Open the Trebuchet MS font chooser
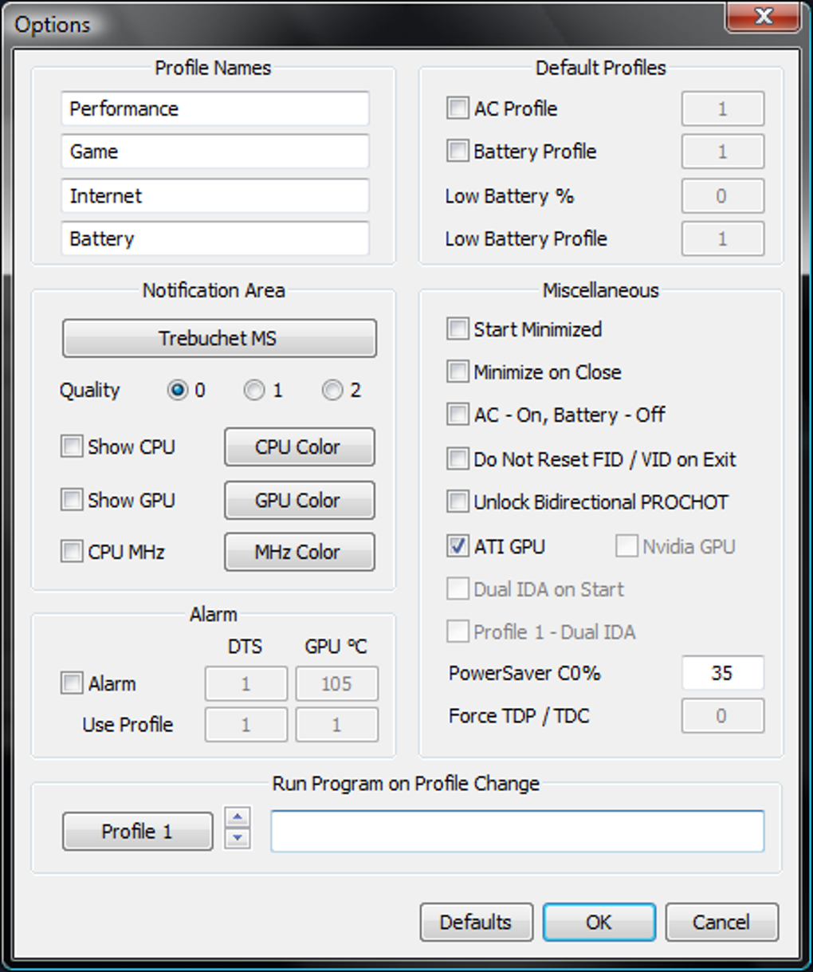 pyautogui.click(x=219, y=338)
